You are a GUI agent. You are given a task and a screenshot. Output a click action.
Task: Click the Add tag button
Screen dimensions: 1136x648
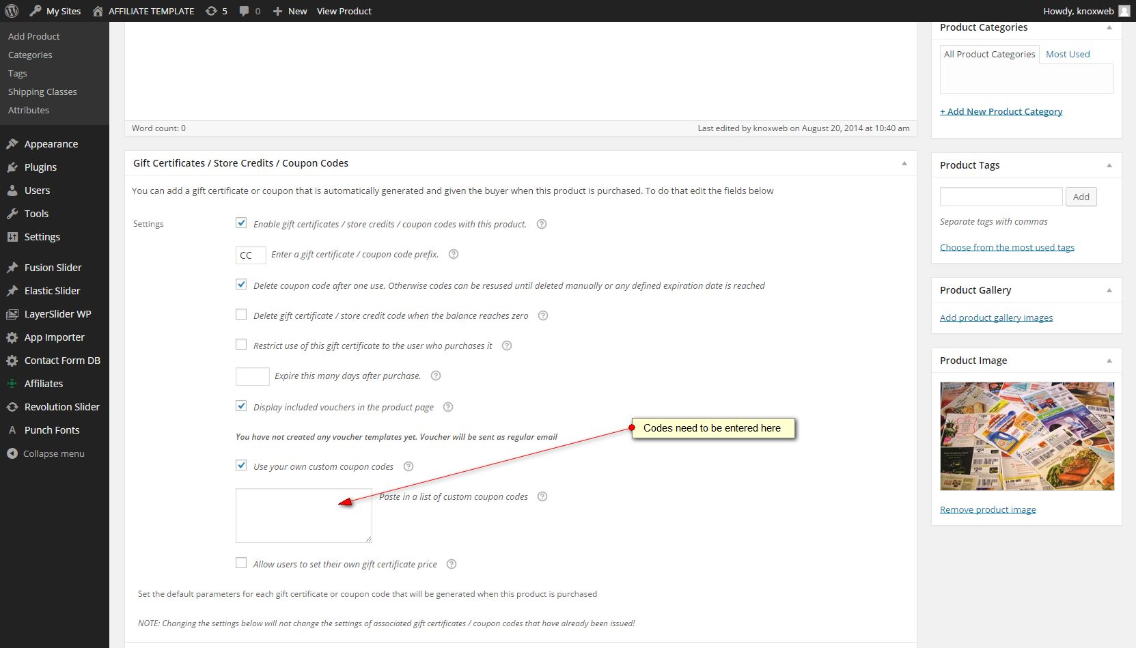pyautogui.click(x=1081, y=197)
